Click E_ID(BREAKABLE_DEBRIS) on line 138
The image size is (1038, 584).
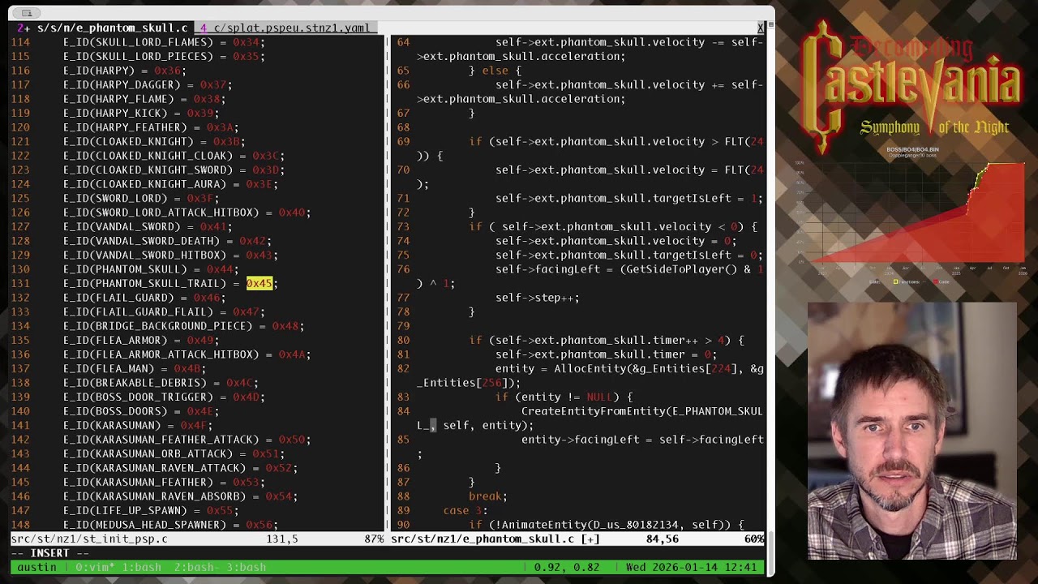135,383
